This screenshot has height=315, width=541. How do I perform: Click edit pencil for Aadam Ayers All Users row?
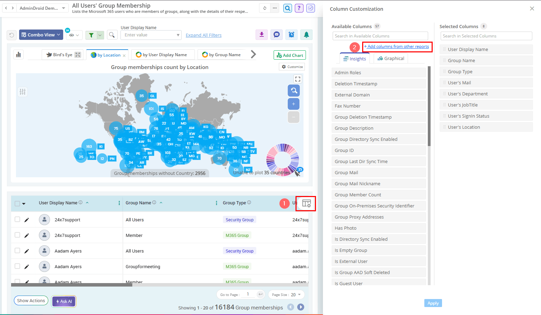tap(27, 251)
